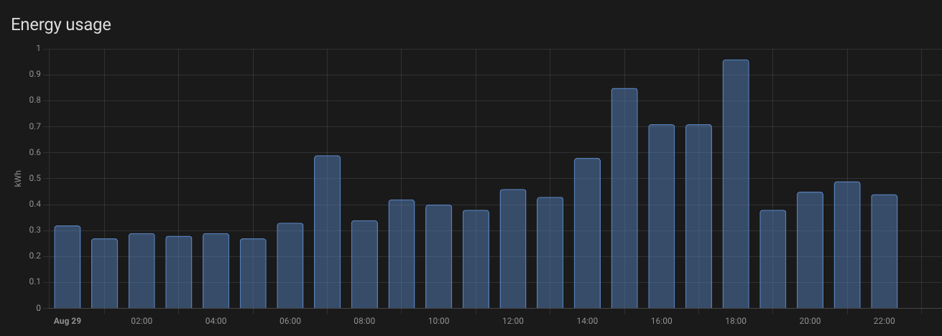This screenshot has height=336, width=942.
Task: Select the bar above the 08:00 label
Action: (x=364, y=264)
